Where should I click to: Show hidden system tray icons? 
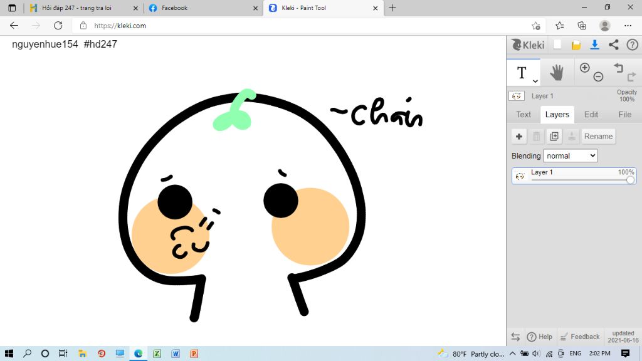(512, 353)
